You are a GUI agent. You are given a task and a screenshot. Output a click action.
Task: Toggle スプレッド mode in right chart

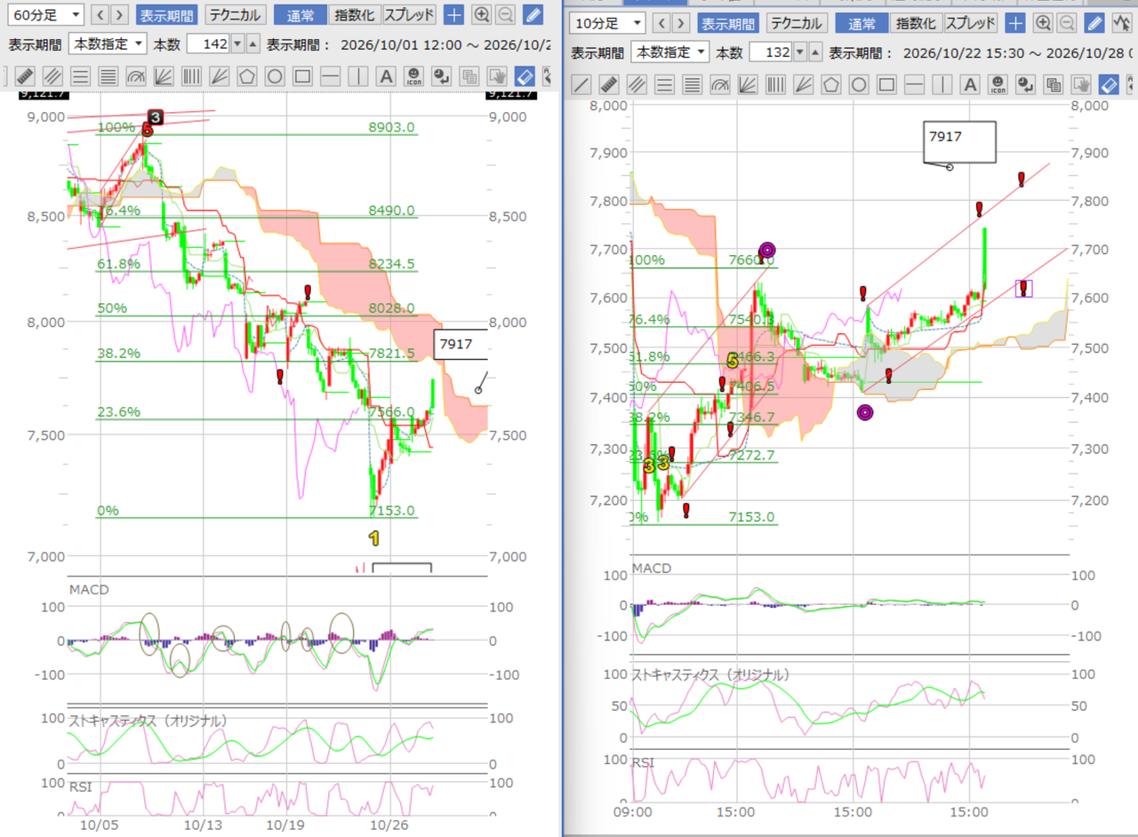970,23
